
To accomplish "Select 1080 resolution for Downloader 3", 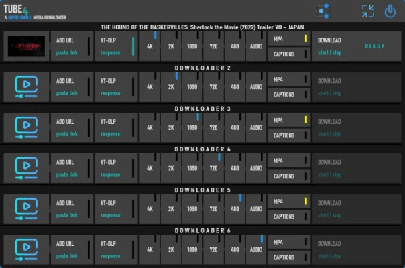I will coord(192,127).
